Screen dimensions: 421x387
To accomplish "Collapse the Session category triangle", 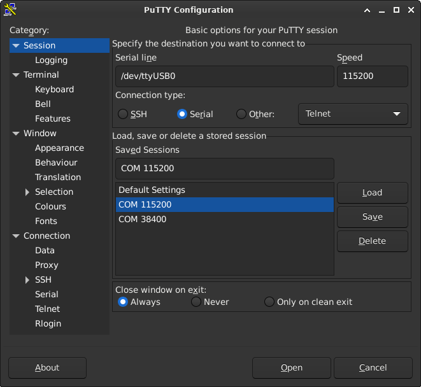I will coord(16,46).
